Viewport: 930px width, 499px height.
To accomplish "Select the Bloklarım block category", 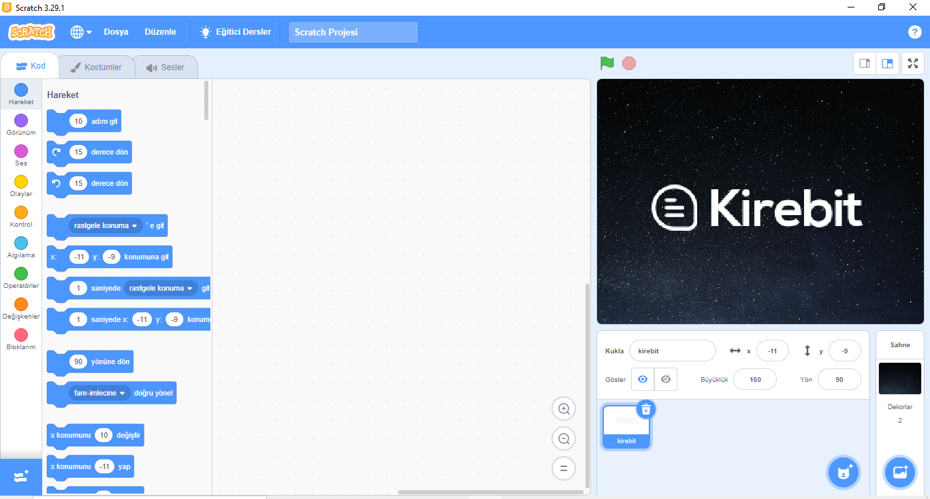I will 21,340.
